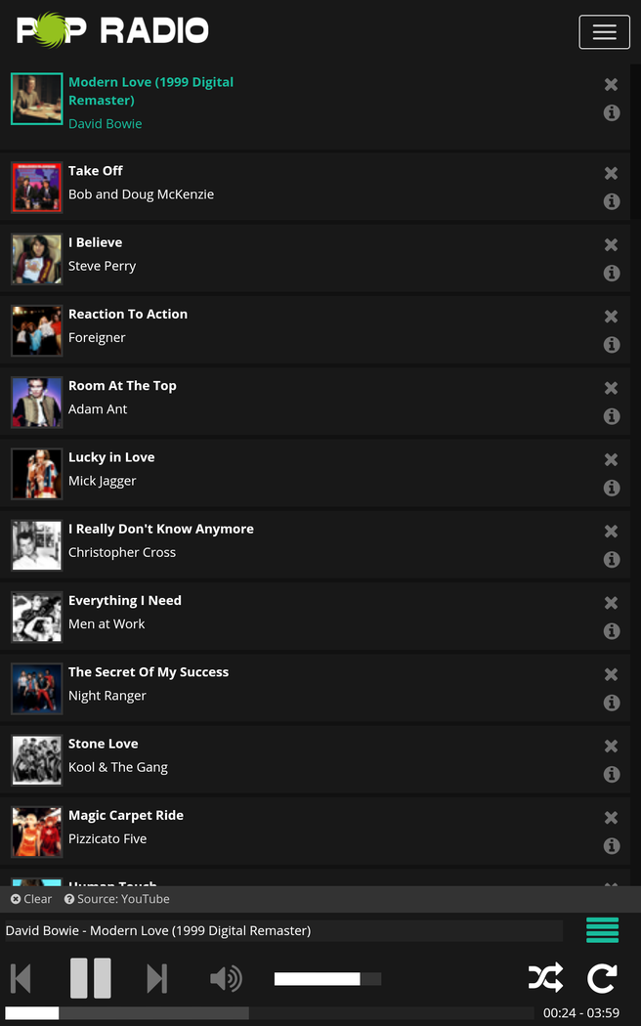Click the Pop Radio logo
The width and height of the screenshot is (641, 1026).
[x=112, y=30]
